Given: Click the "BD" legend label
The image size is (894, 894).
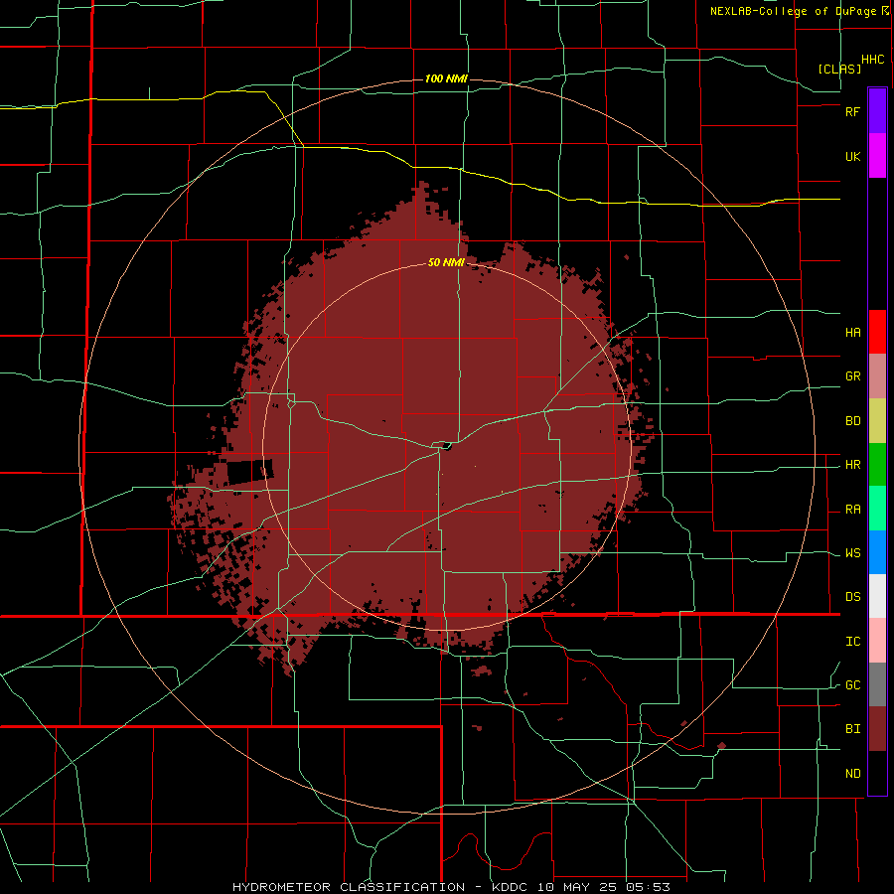Looking at the screenshot, I should point(852,421).
